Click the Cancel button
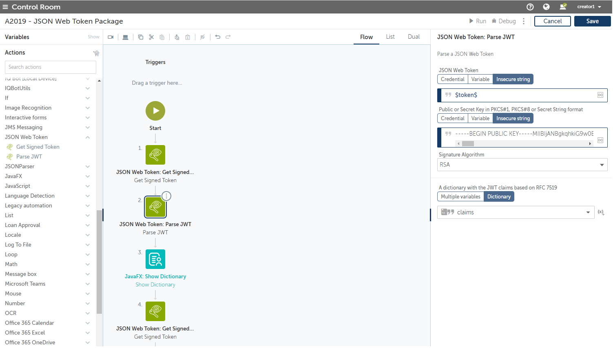613x348 pixels. (552, 21)
